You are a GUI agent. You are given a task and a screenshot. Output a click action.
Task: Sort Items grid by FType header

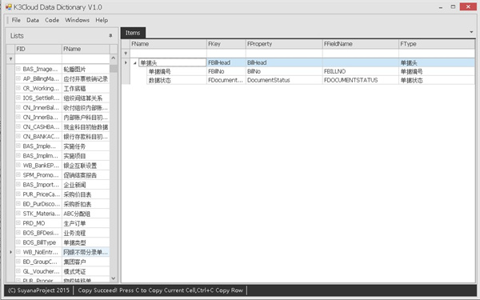437,44
